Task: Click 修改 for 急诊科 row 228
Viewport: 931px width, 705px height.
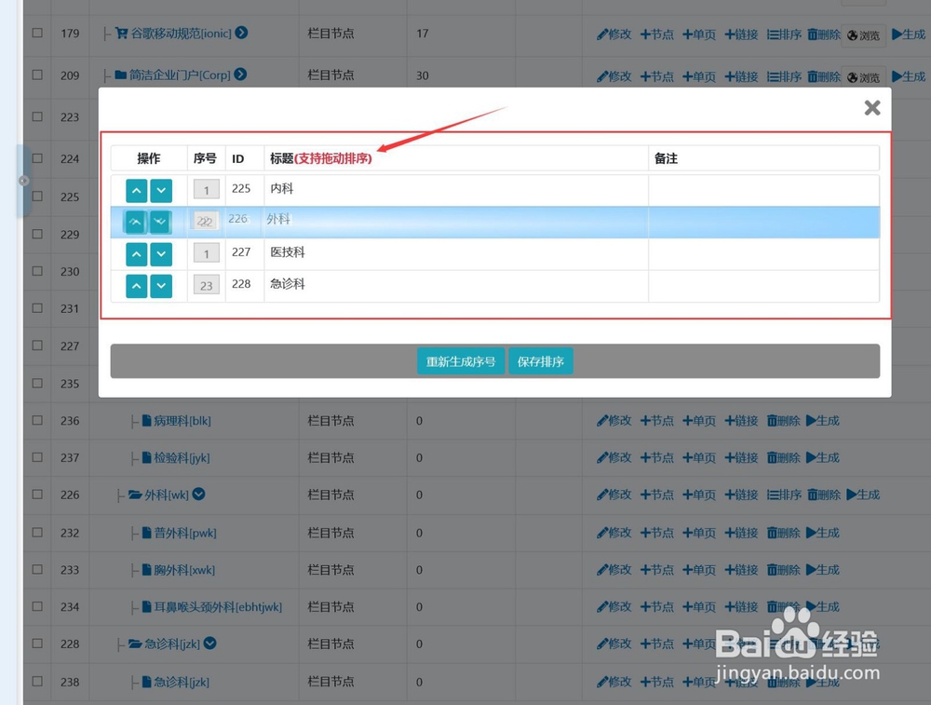Action: tap(614, 644)
